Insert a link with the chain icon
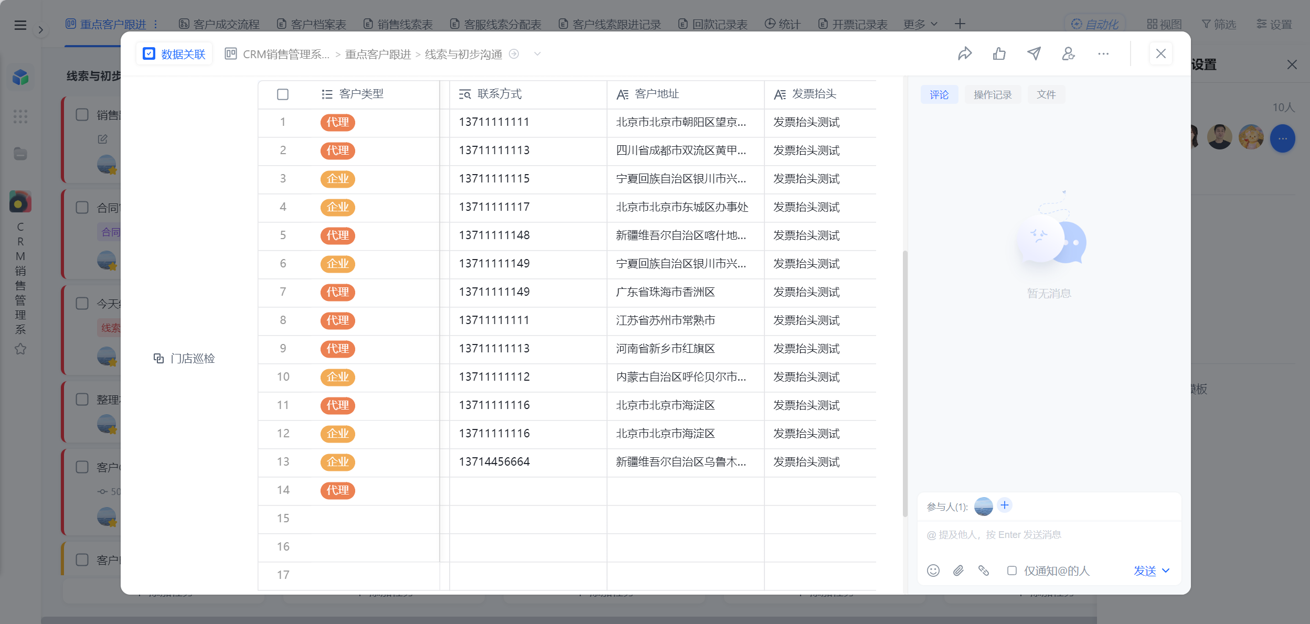 (984, 571)
